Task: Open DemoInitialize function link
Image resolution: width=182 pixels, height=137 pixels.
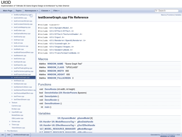Action: pos(51,93)
